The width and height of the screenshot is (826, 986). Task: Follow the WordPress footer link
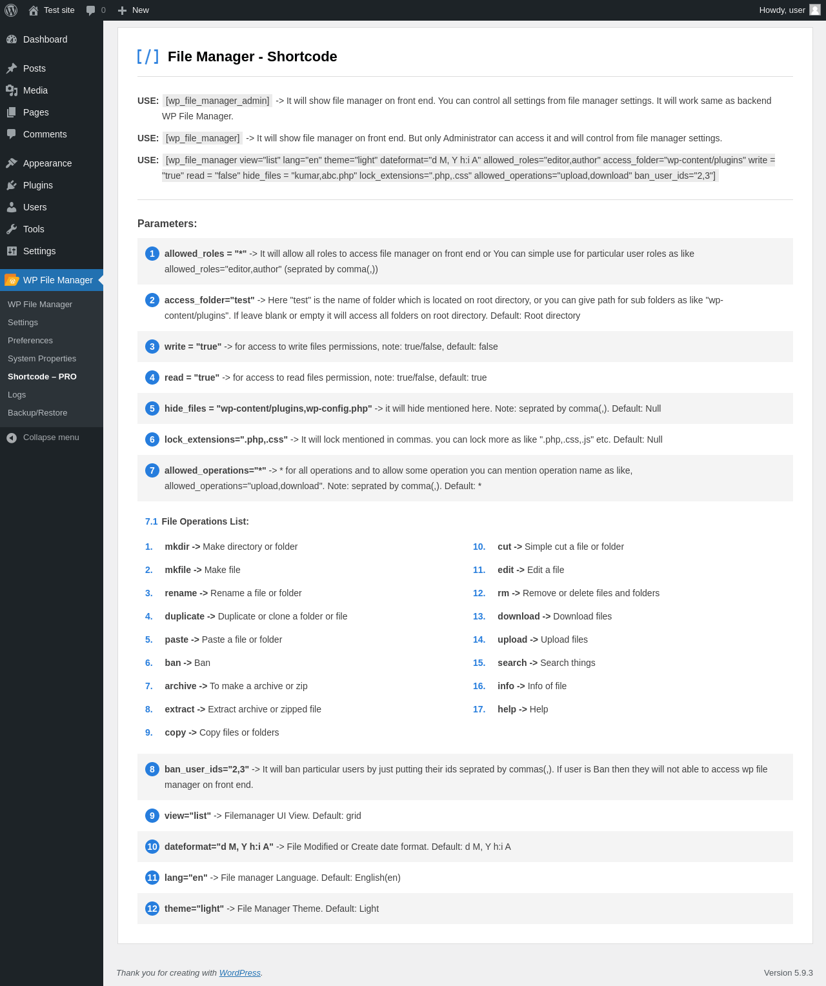239,973
